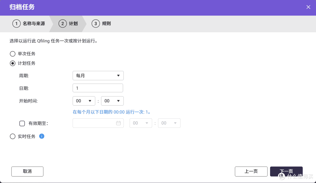Click the 上一页 button
This screenshot has width=316, height=183.
[x=251, y=172]
